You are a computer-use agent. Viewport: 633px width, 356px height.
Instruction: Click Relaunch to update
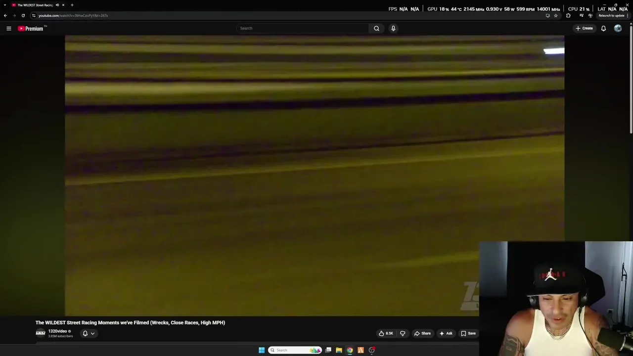point(611,15)
